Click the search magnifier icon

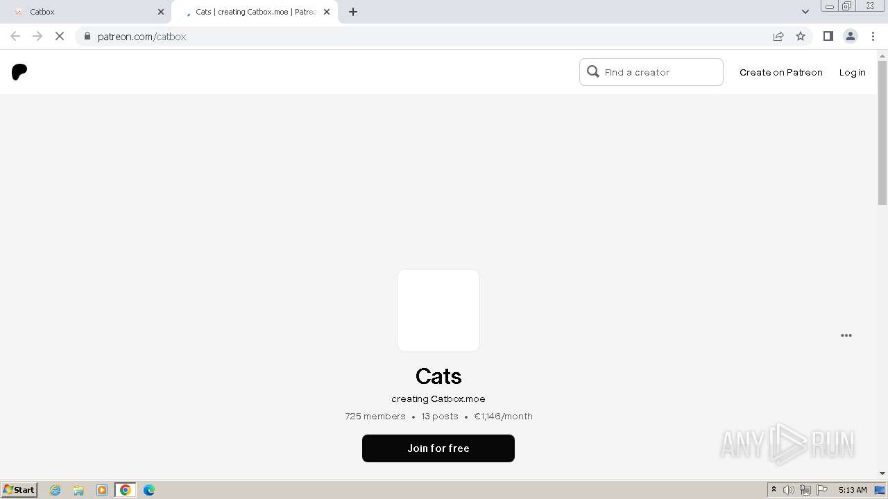pos(593,71)
